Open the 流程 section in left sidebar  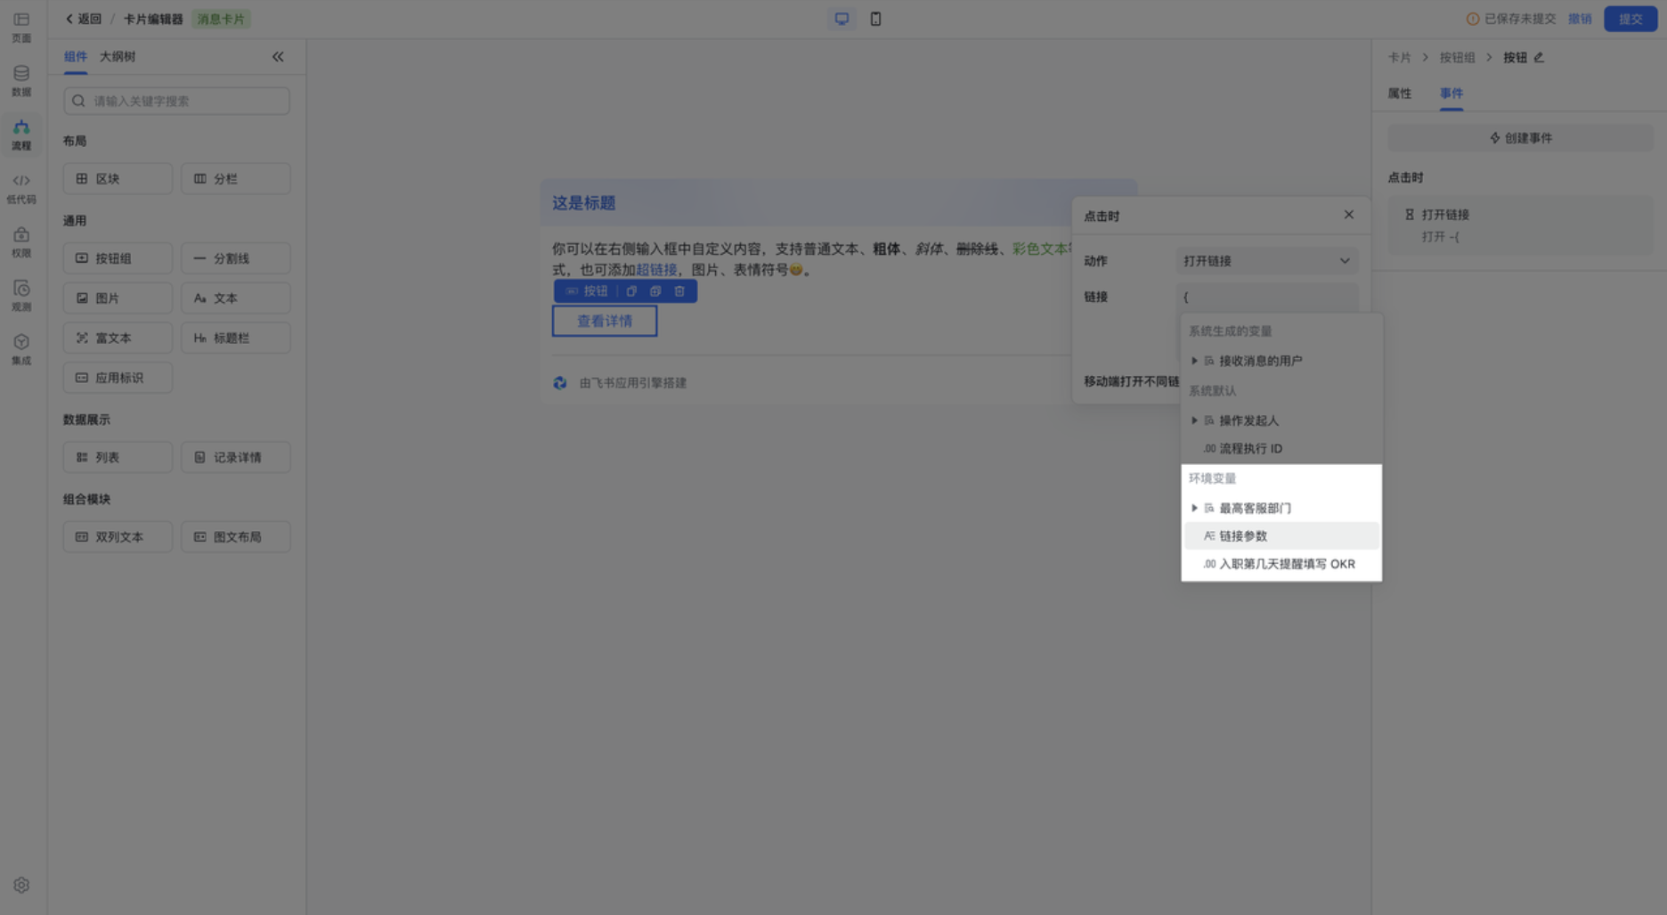[21, 135]
